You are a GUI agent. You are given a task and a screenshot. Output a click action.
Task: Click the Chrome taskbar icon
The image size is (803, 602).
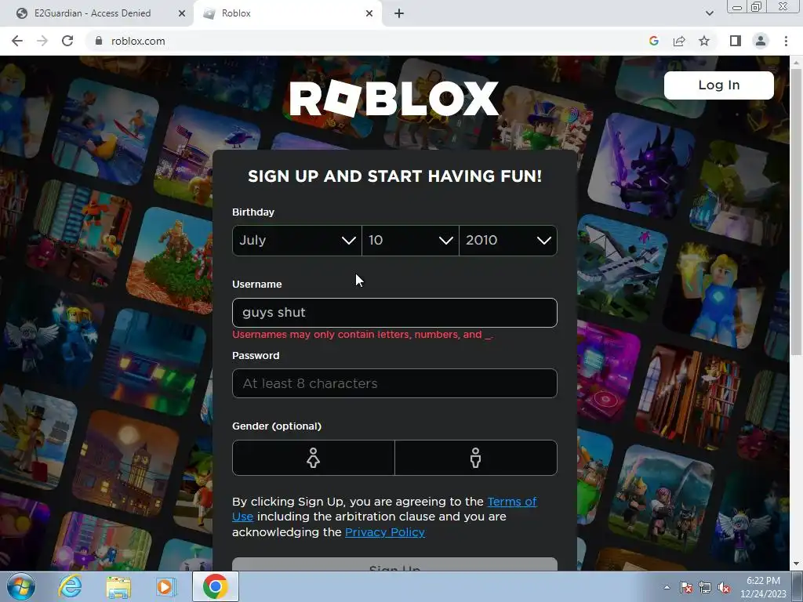pos(215,586)
